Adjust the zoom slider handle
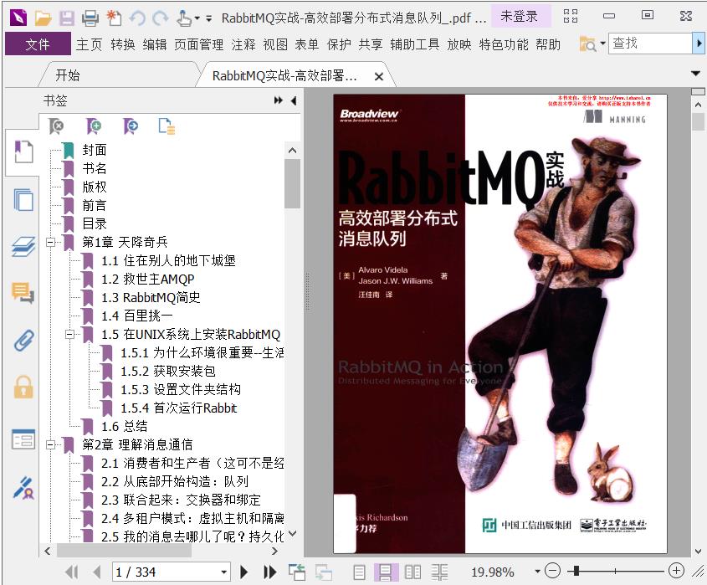This screenshot has height=585, width=707. click(x=576, y=571)
